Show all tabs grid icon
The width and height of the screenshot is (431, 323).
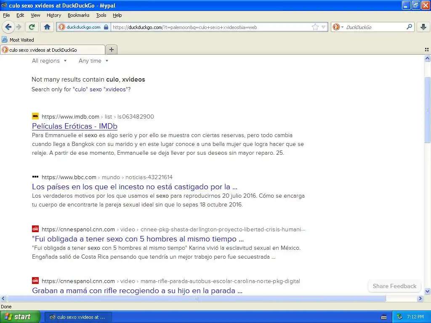click(427, 50)
